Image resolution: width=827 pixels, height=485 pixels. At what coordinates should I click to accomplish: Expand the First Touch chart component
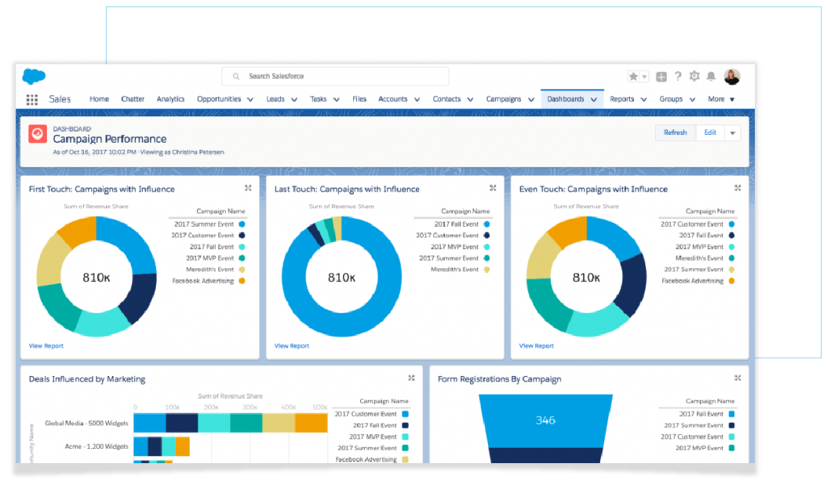(x=249, y=188)
